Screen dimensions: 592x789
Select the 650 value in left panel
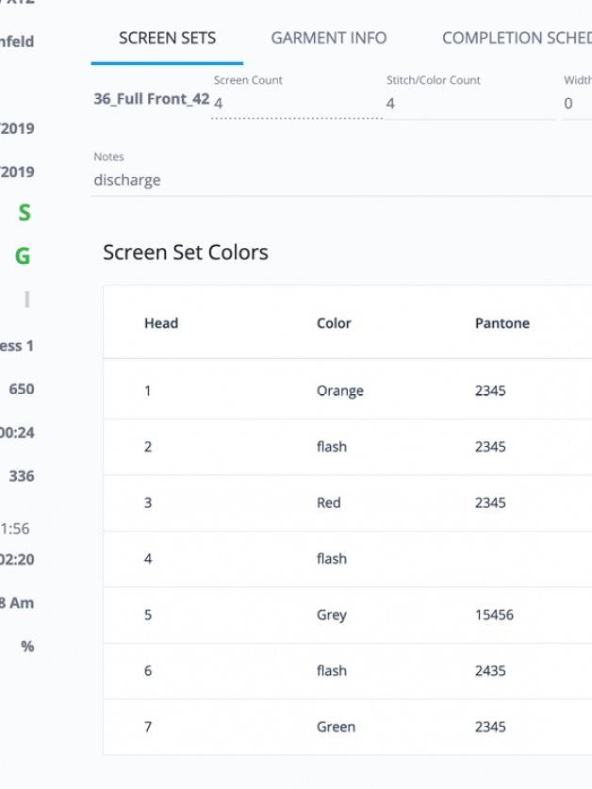22,389
